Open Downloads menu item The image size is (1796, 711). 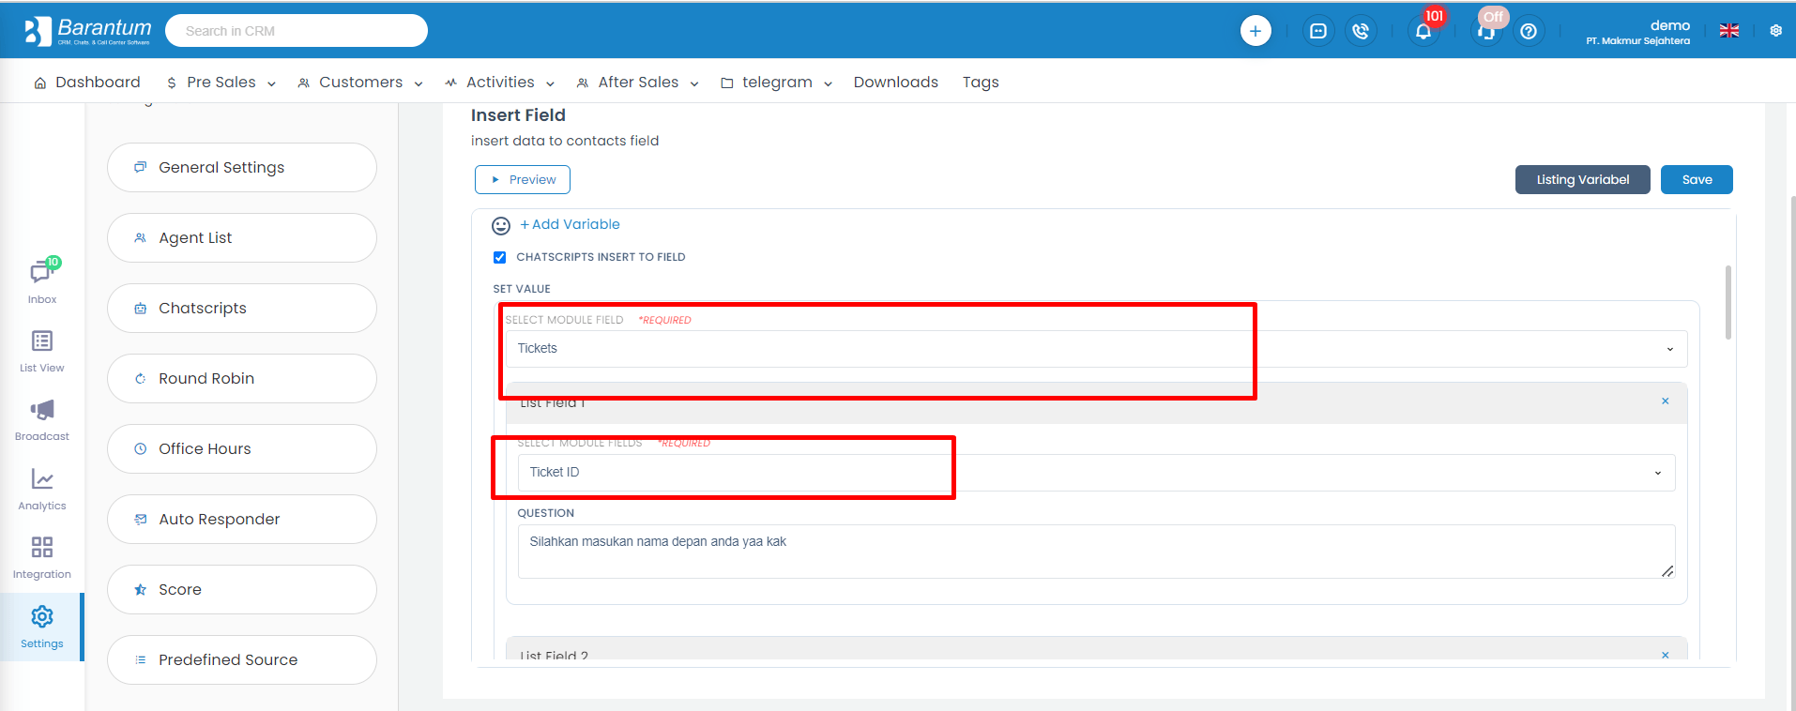coord(896,83)
